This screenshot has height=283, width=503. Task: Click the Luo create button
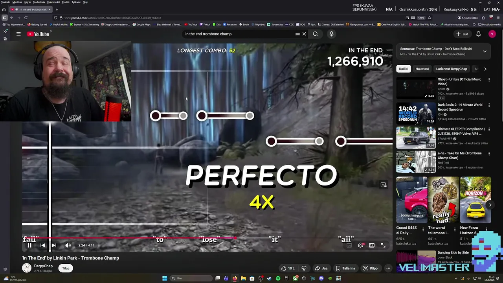462,34
